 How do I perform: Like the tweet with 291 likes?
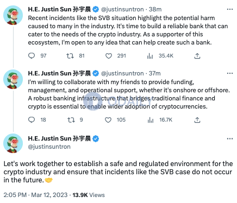109,56
